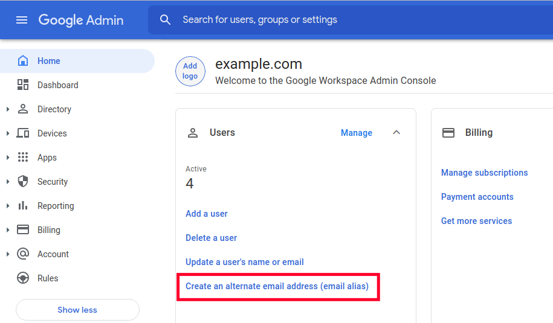Viewport: 553px width, 323px height.
Task: Click the Dashboard grid icon
Action: [23, 85]
